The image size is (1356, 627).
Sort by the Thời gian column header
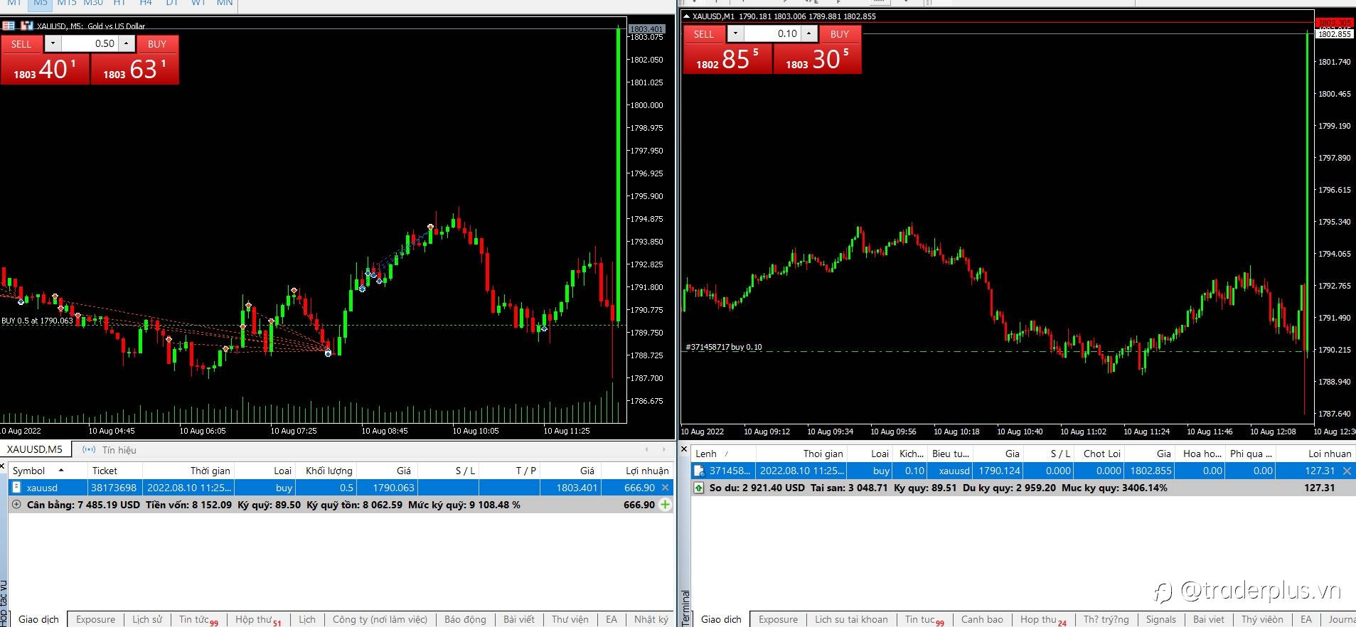tap(188, 471)
